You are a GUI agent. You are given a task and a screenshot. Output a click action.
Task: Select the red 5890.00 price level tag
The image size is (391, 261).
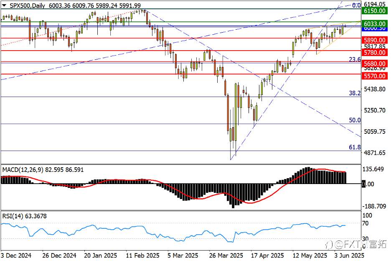pyautogui.click(x=375, y=40)
